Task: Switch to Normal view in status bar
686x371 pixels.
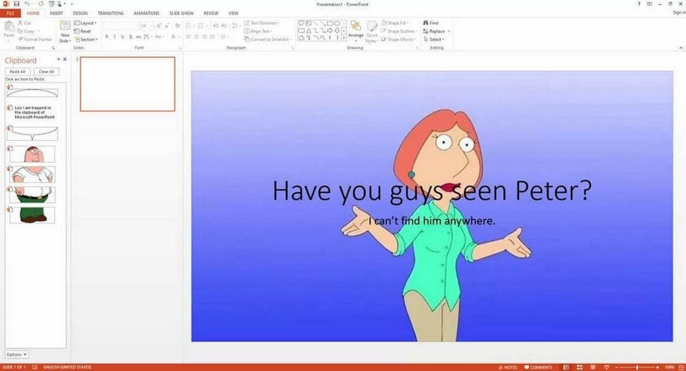Action: (565, 367)
